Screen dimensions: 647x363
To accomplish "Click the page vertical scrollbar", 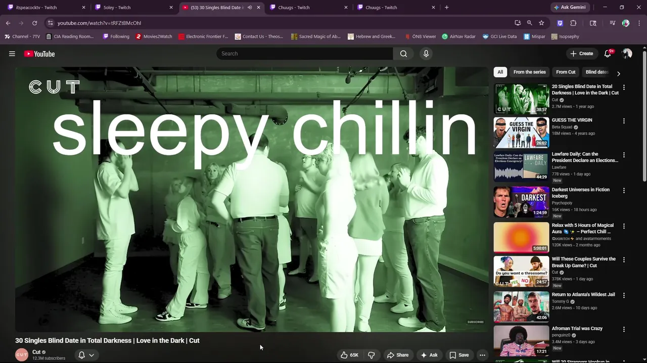I will coord(644,116).
